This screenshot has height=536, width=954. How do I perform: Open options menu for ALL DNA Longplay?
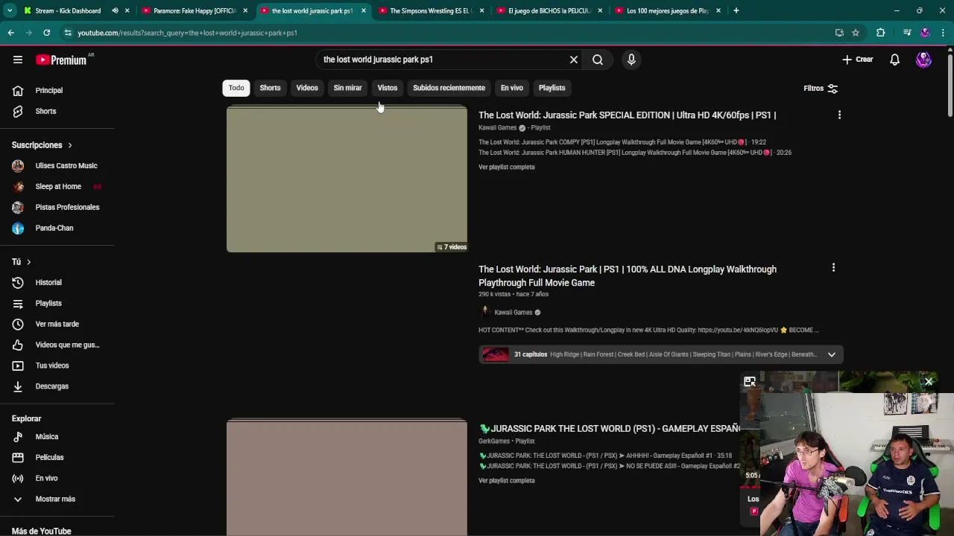pos(833,267)
